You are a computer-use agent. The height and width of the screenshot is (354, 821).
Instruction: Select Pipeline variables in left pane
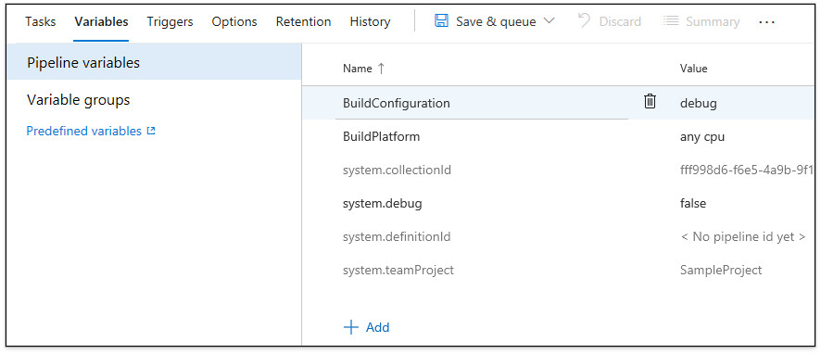[x=155, y=62]
